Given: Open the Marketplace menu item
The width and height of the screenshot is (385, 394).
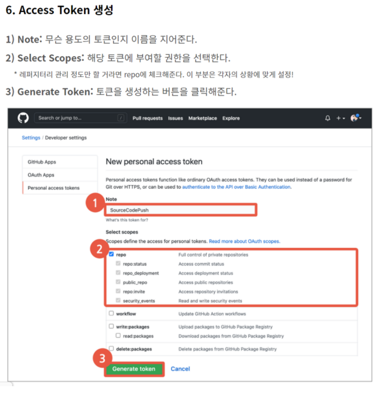Looking at the screenshot, I should 202,118.
